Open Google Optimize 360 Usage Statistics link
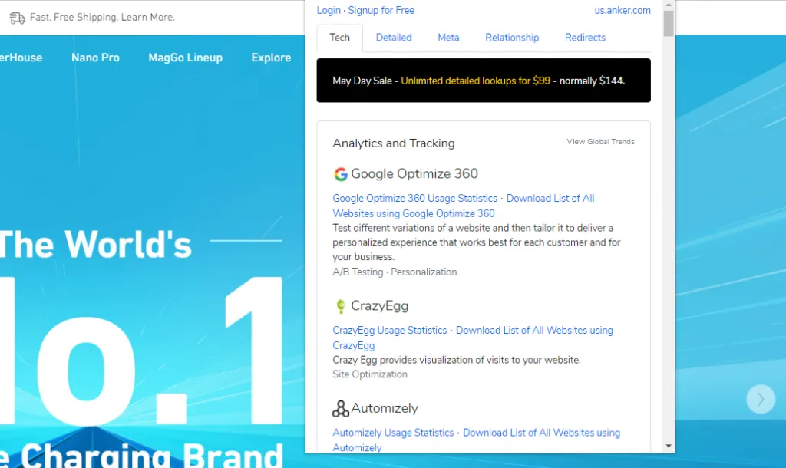 [415, 199]
